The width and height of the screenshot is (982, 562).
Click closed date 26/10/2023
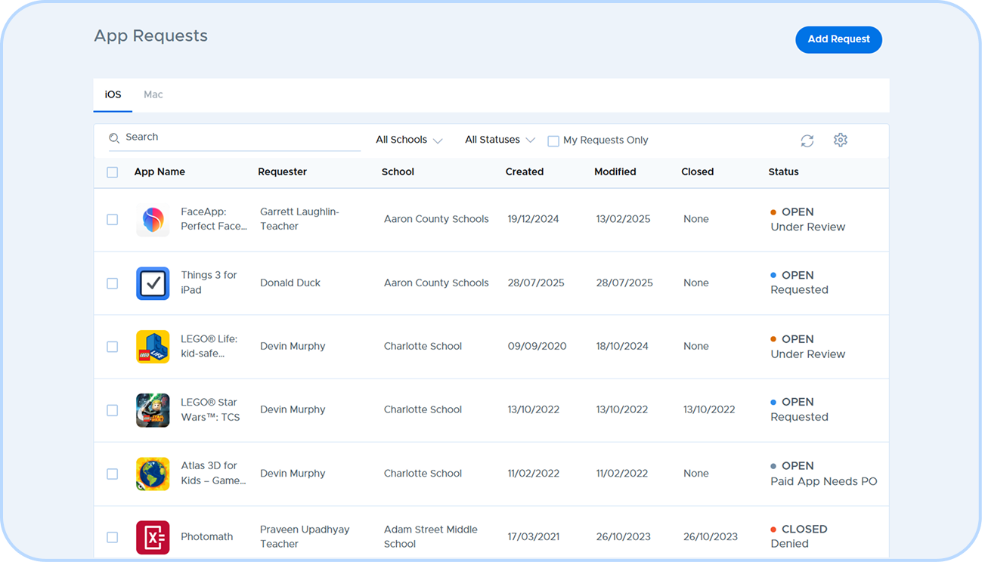pyautogui.click(x=711, y=536)
